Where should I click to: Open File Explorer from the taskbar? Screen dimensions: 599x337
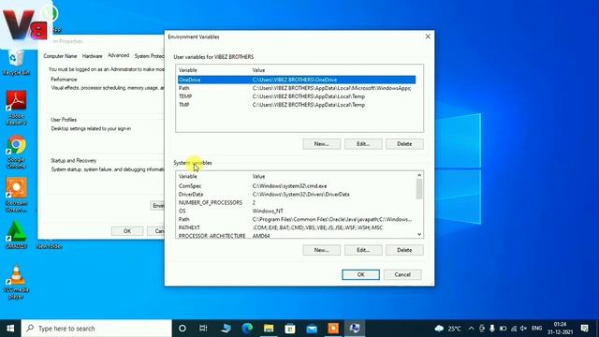point(269,329)
